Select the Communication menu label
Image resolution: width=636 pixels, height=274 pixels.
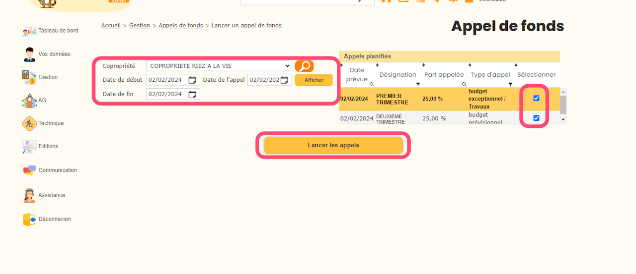(58, 170)
